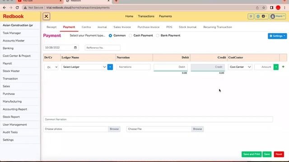Open a new browser tab with the plus

click(116, 1)
